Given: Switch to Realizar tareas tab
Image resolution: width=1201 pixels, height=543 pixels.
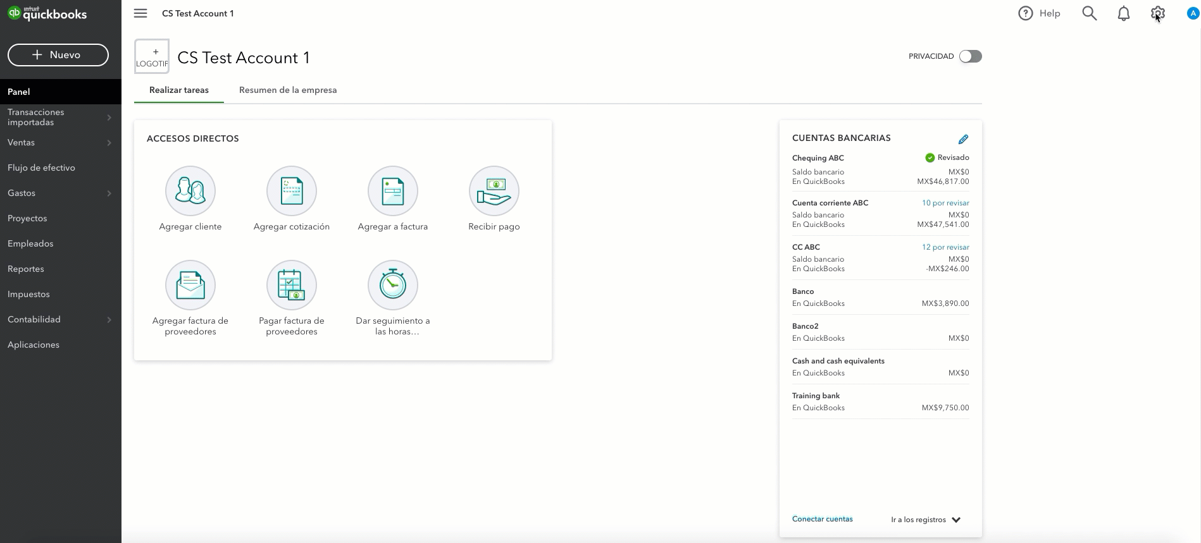Looking at the screenshot, I should 179,90.
